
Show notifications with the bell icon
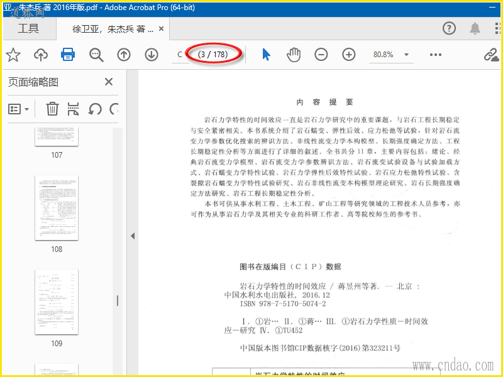tap(475, 28)
